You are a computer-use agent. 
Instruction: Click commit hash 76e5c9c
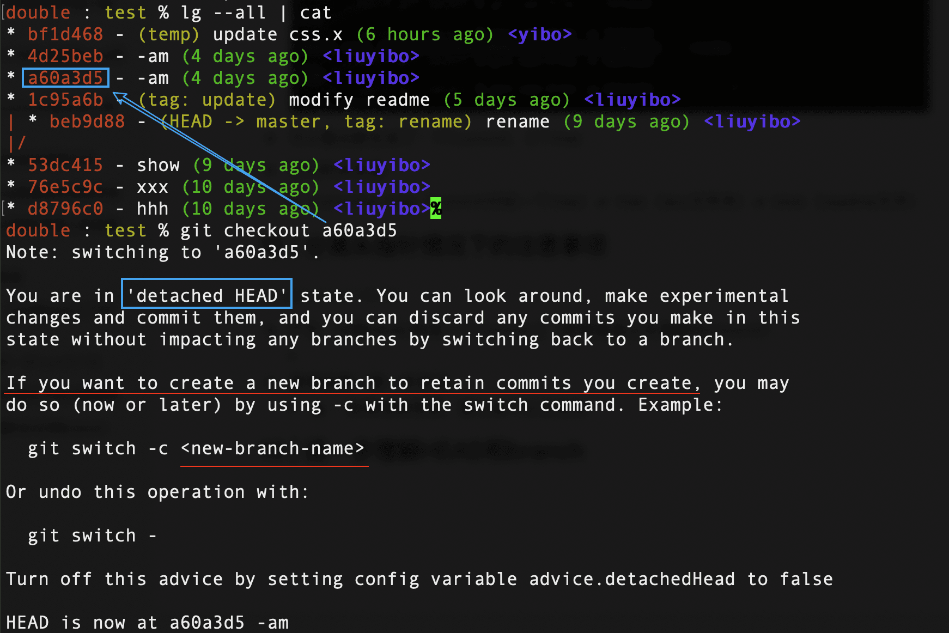tap(65, 187)
